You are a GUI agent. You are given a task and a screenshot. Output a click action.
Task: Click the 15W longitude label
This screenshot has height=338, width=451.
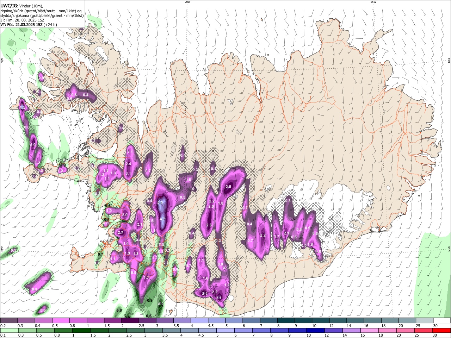[x=373, y=2]
